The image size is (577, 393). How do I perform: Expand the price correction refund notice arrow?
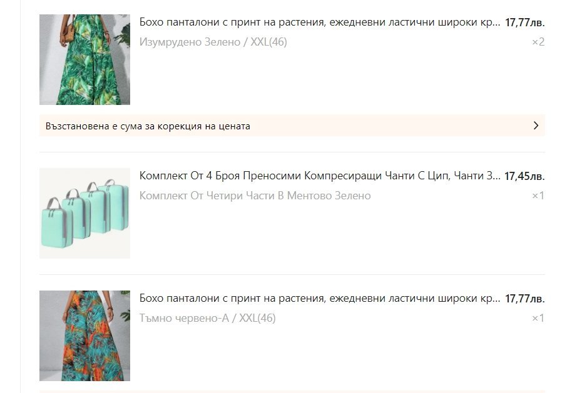click(536, 126)
